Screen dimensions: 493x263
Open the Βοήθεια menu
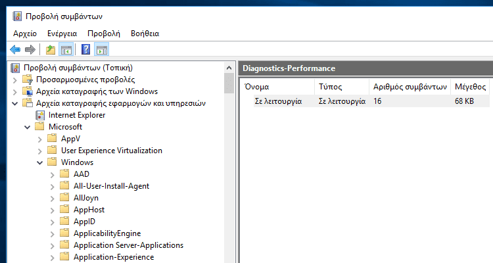tap(145, 34)
